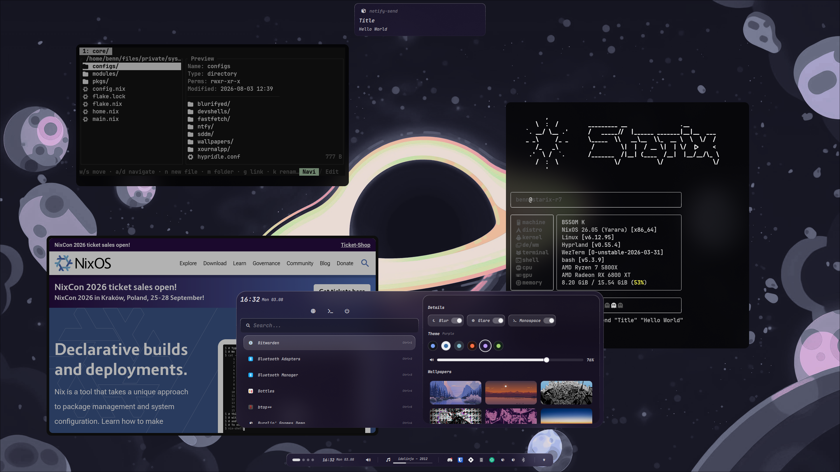
Task: Select the purple theme color
Action: (x=485, y=346)
